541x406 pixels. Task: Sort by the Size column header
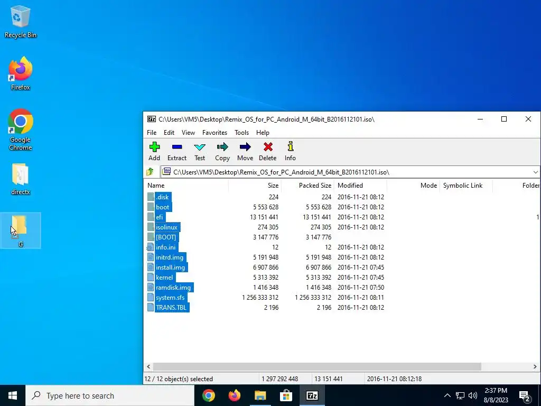point(255,186)
